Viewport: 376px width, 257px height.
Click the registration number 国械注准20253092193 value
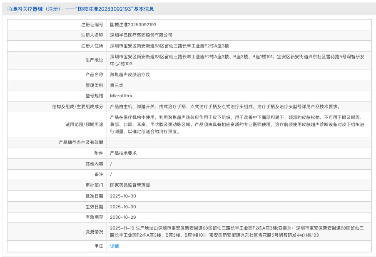[133, 25]
